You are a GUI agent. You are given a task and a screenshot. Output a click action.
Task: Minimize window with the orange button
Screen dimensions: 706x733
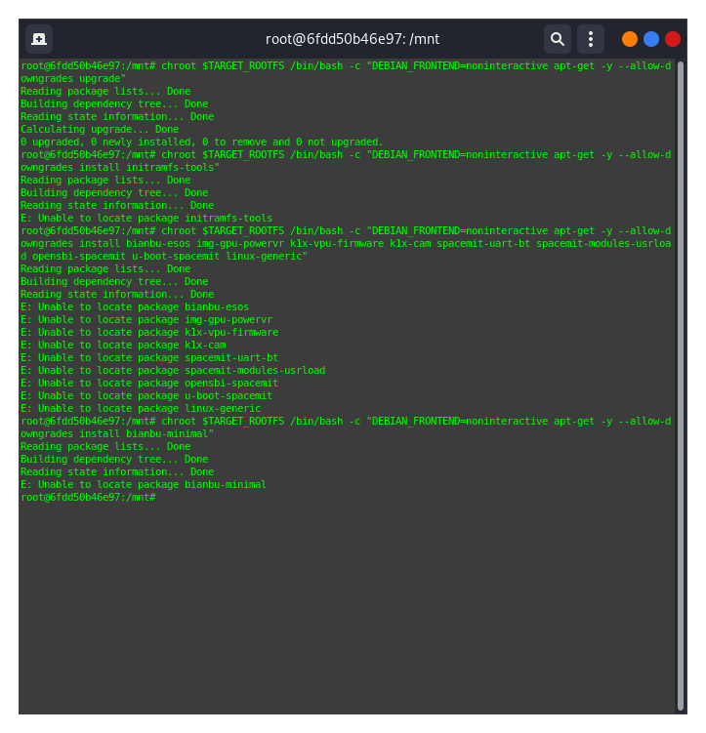click(x=630, y=39)
